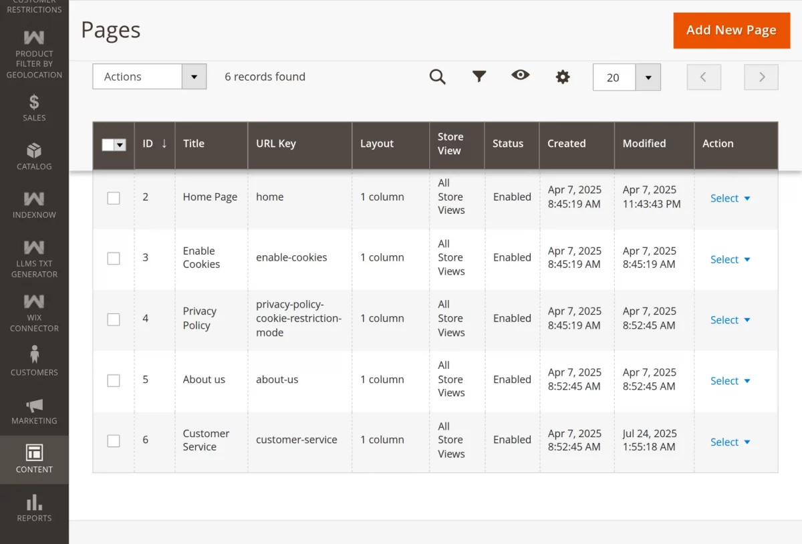This screenshot has height=544, width=802.
Task: Click the search magnifier icon above the grid
Action: point(438,76)
